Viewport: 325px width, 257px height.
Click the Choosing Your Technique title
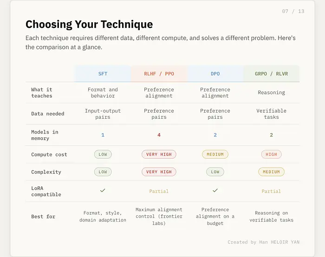[x=89, y=25]
